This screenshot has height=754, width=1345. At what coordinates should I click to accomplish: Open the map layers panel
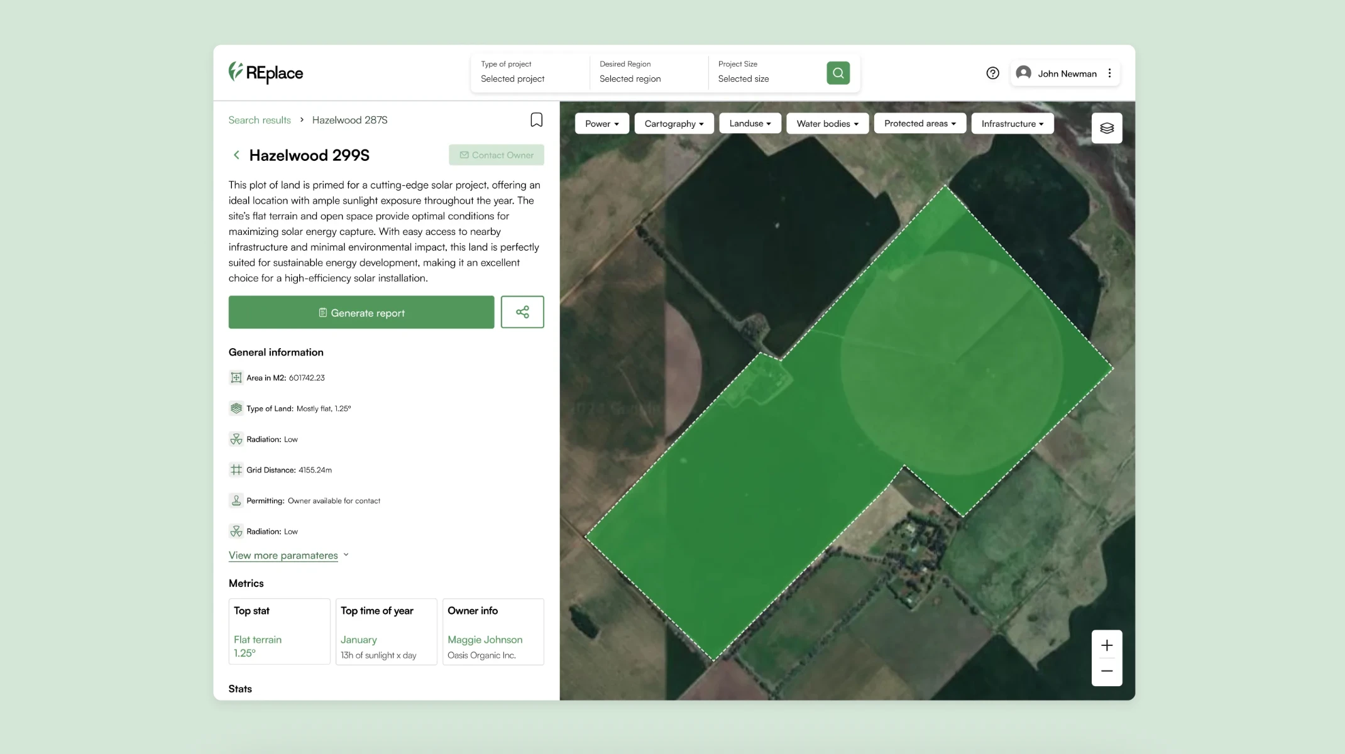[x=1107, y=128]
